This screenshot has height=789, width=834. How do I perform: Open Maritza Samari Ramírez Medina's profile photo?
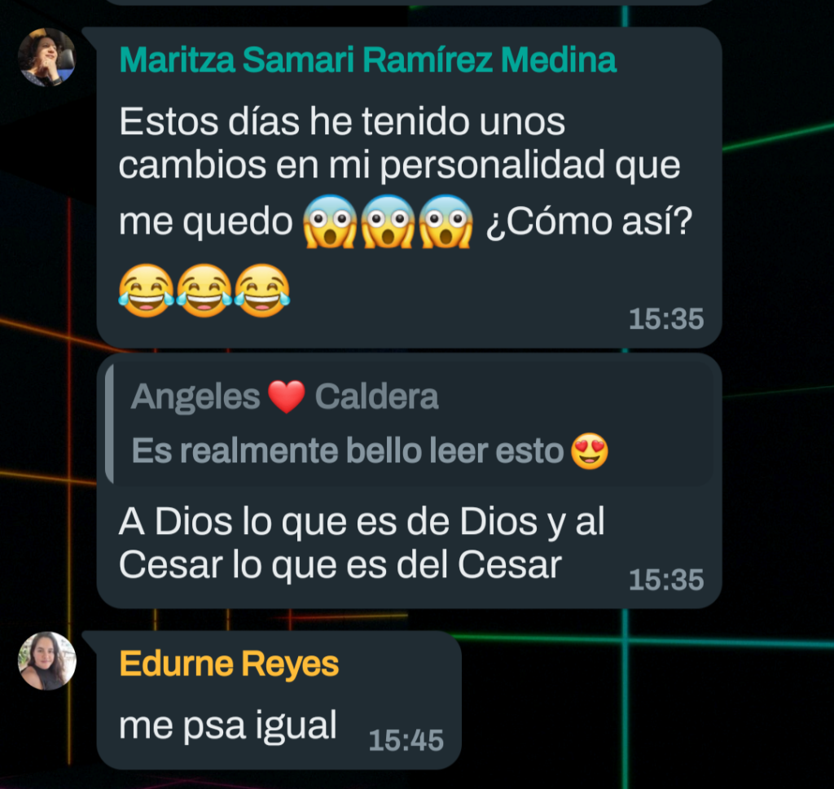click(46, 57)
